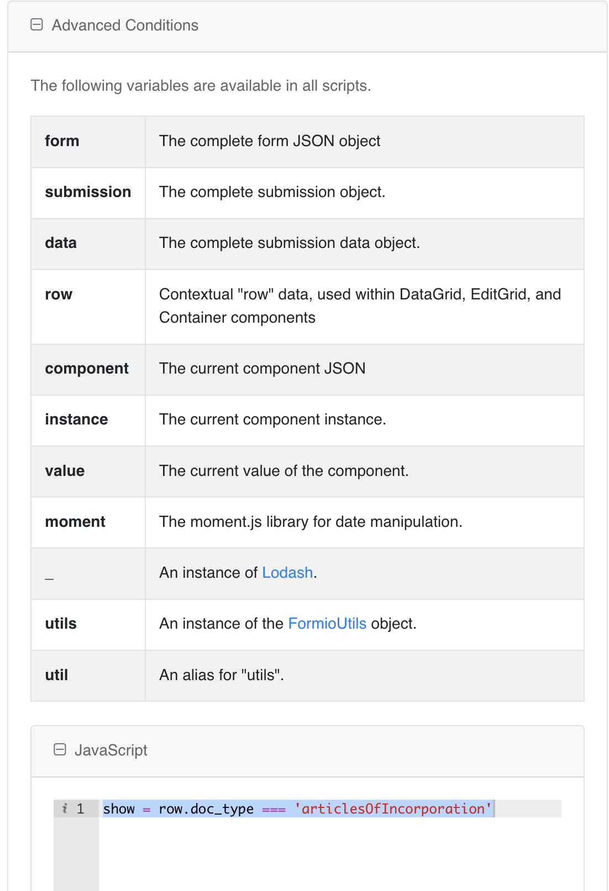Open the Lodash link

[x=287, y=573]
